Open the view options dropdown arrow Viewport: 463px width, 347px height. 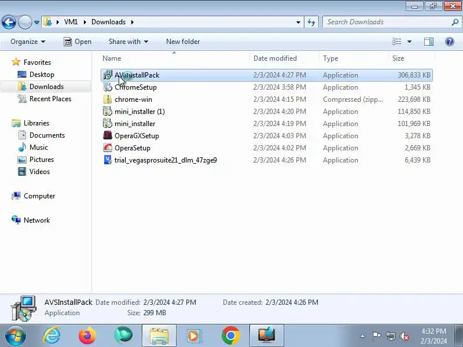coord(409,42)
